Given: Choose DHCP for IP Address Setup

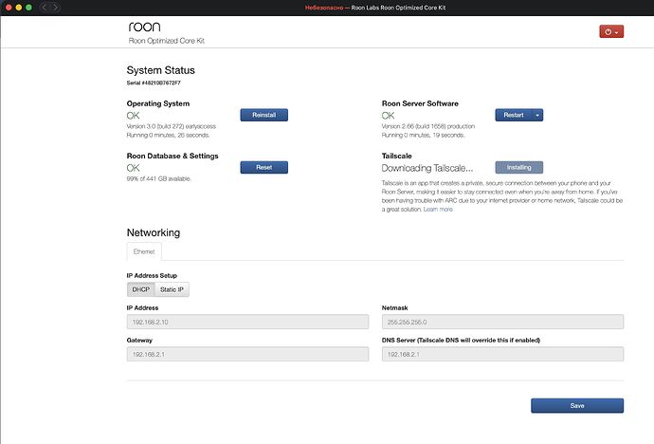Looking at the screenshot, I should 140,289.
